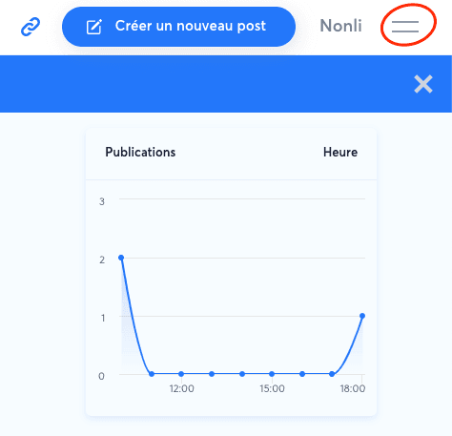Click the 12:00 x-axis label

coord(181,388)
